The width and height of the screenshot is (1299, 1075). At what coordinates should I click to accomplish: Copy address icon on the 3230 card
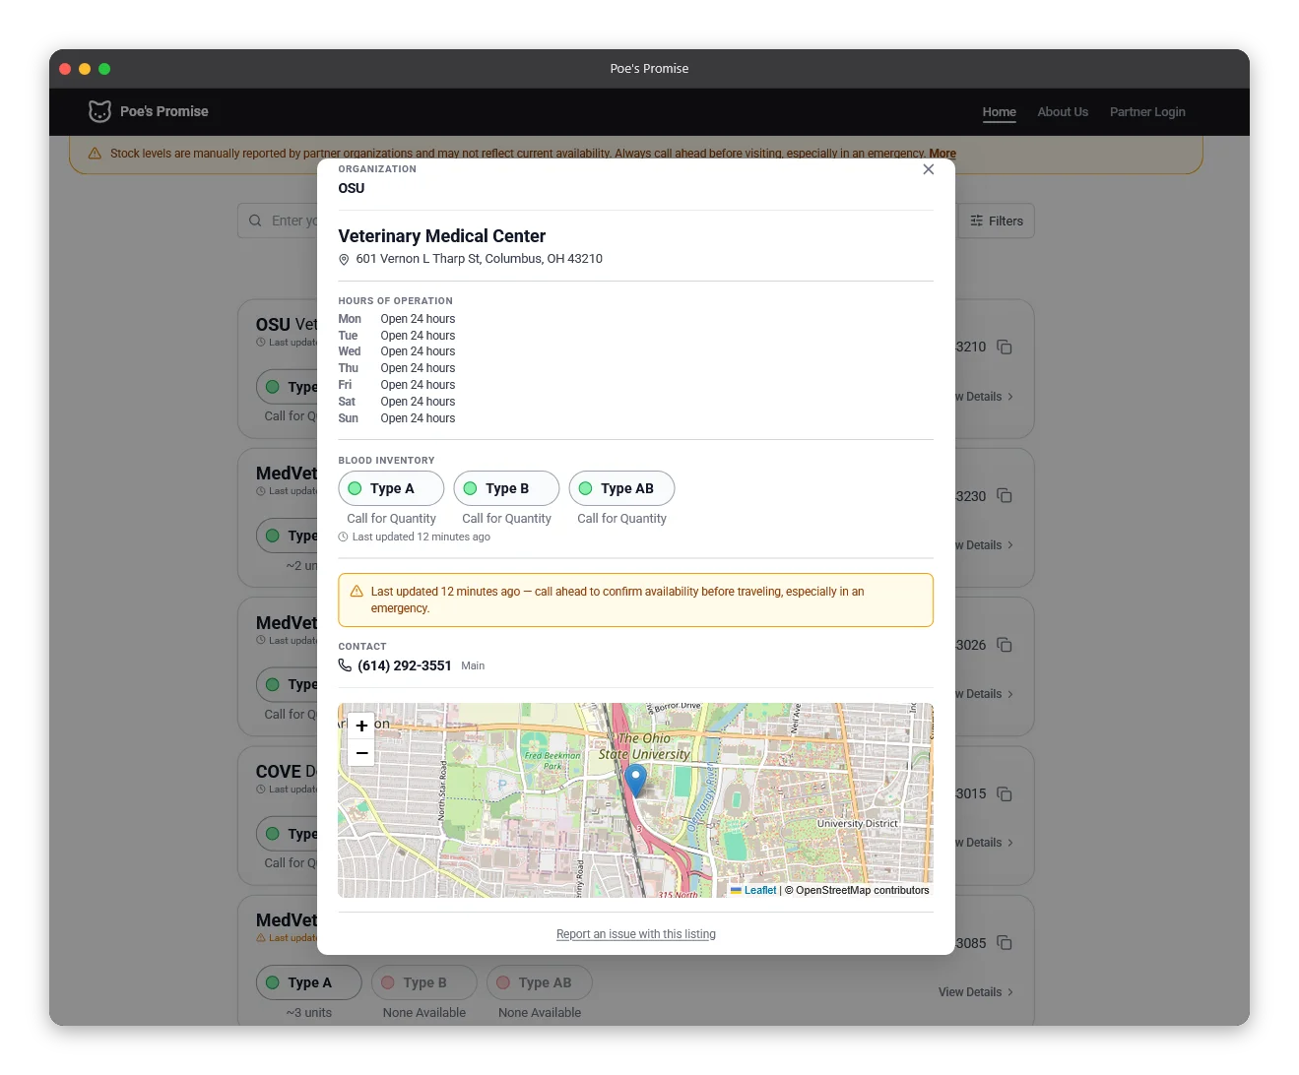1005,495
